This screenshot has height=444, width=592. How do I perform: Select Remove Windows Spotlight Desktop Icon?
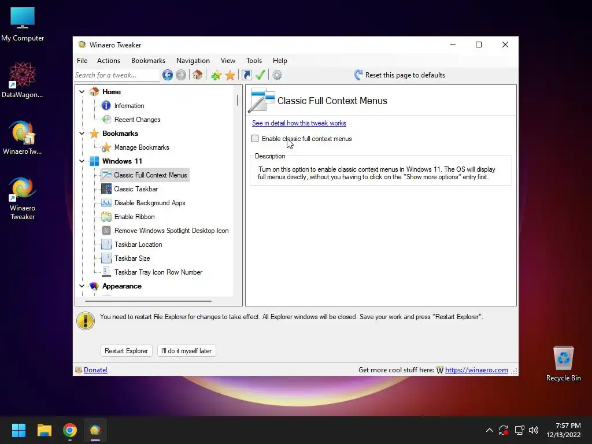[171, 231]
